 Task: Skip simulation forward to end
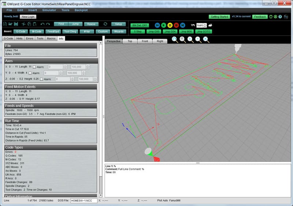point(182,25)
